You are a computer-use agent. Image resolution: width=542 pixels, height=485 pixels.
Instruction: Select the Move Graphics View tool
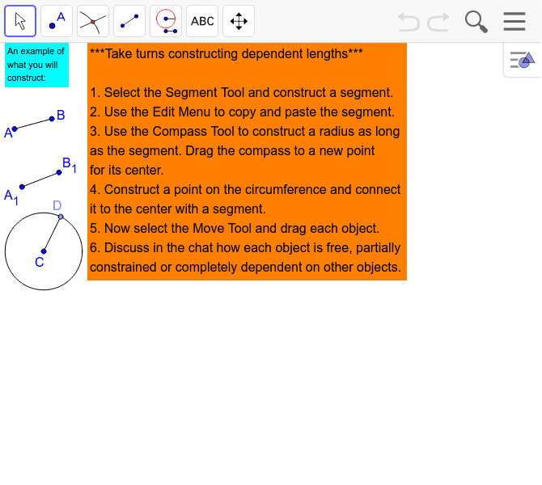(x=239, y=21)
